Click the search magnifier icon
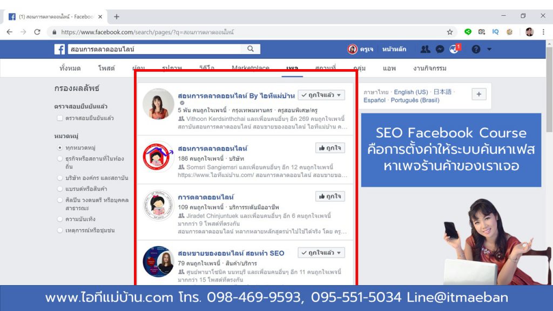 click(x=249, y=49)
